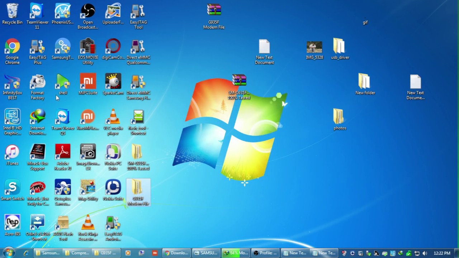459x258 pixels.
Task: Open Acro-BIS shortcut
Action: click(x=12, y=225)
